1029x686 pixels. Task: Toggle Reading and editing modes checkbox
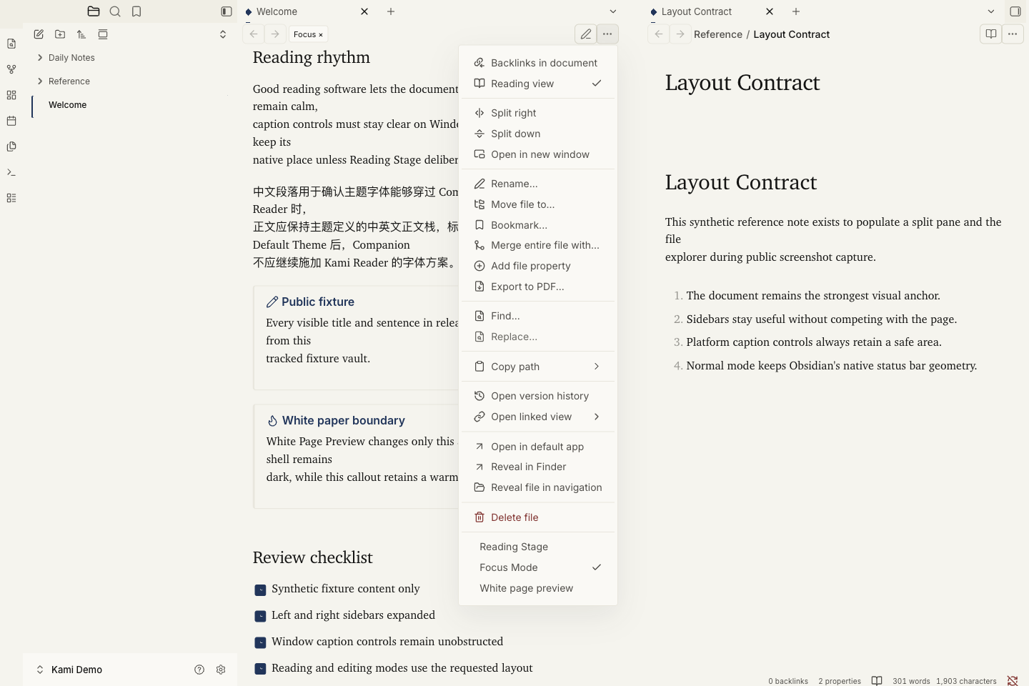pos(261,669)
